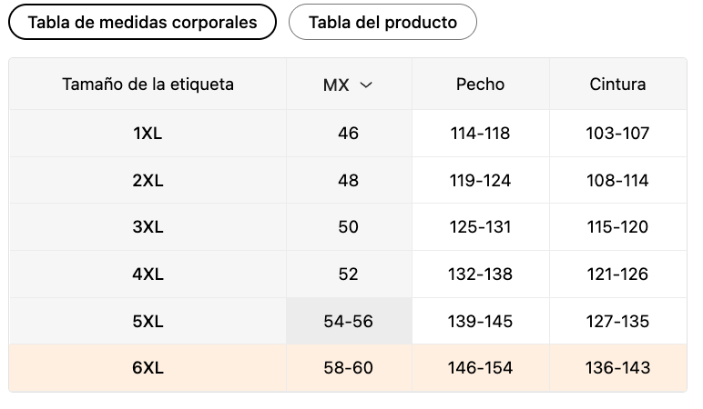Click the Pecho value 146-154
Image resolution: width=703 pixels, height=409 pixels.
(480, 368)
